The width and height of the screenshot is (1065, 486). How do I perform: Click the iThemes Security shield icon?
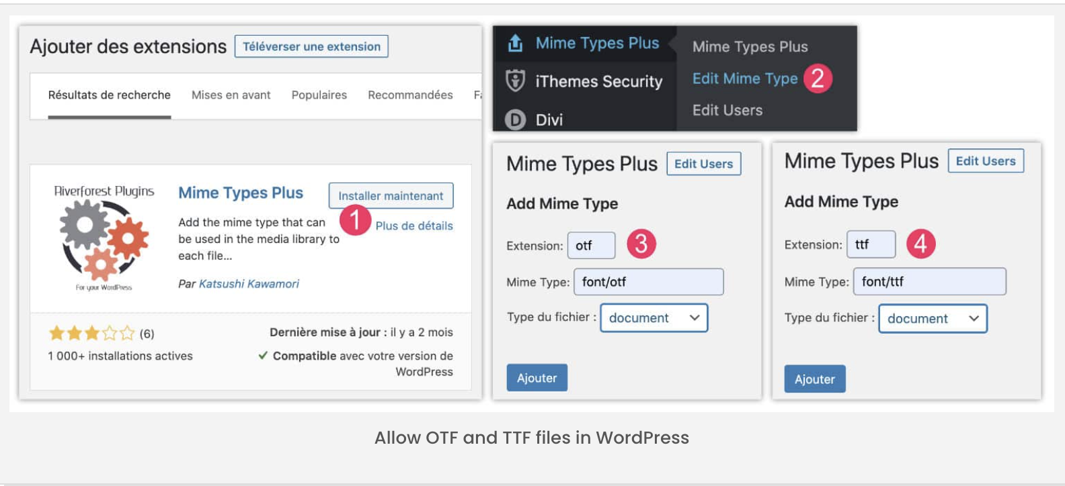pos(515,81)
